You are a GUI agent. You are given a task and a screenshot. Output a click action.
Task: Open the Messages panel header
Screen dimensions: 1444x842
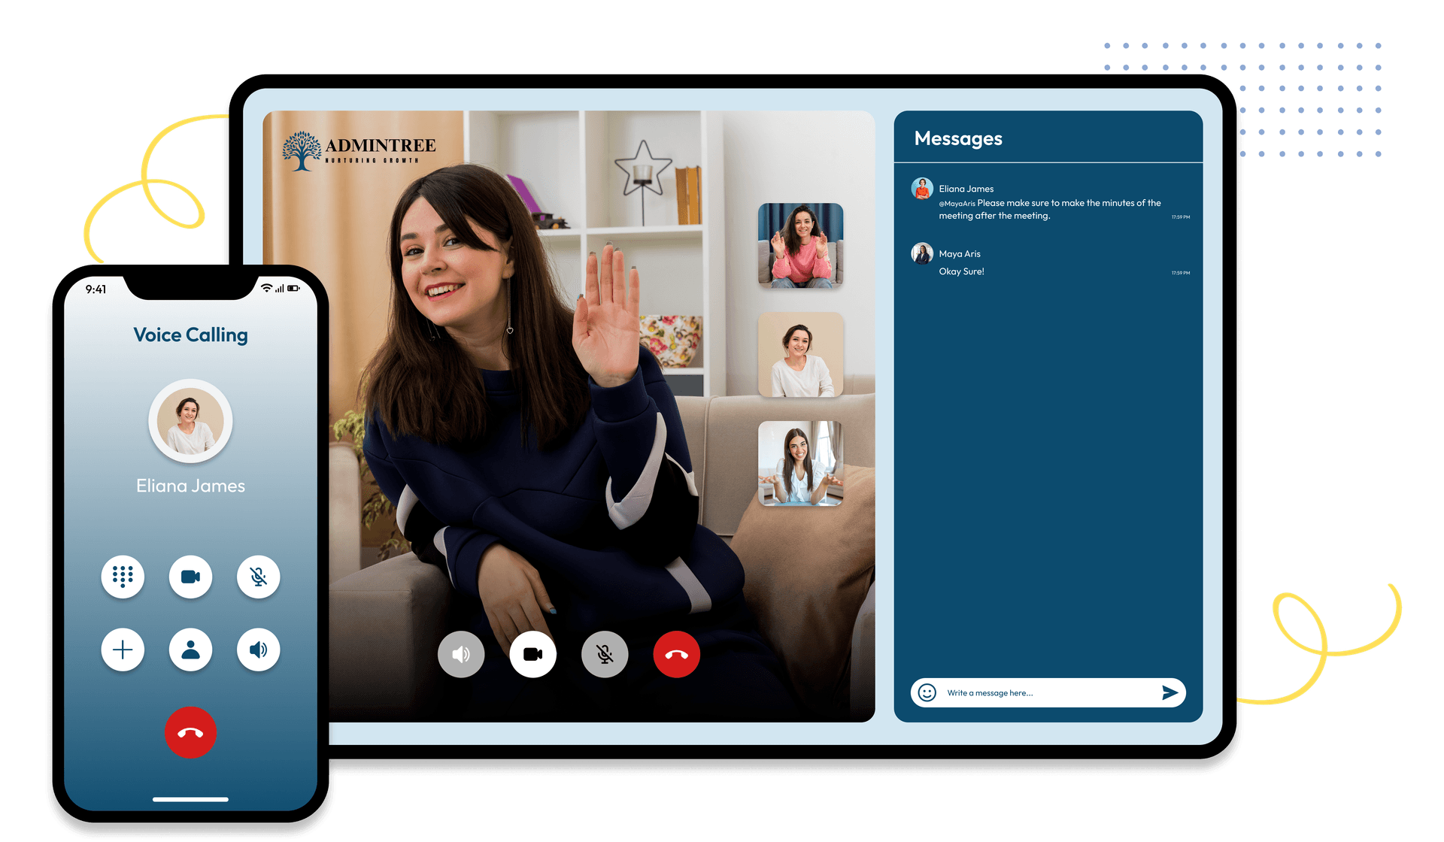[958, 138]
